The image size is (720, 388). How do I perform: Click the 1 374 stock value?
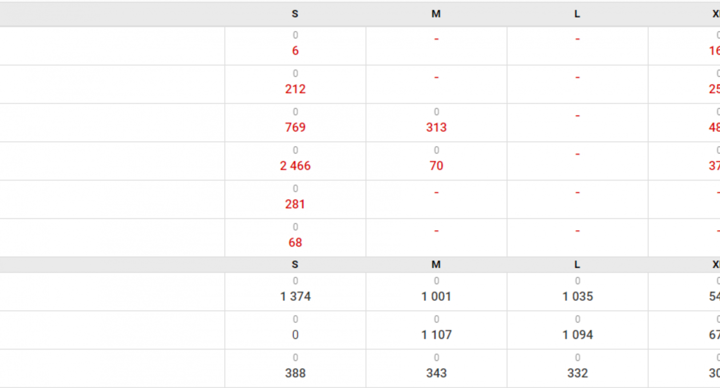(x=295, y=296)
